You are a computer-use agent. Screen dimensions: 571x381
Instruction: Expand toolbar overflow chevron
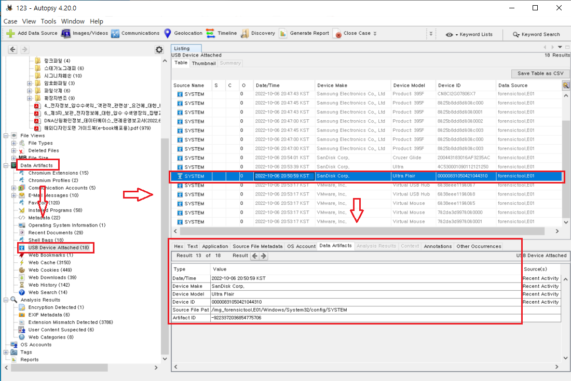[431, 34]
